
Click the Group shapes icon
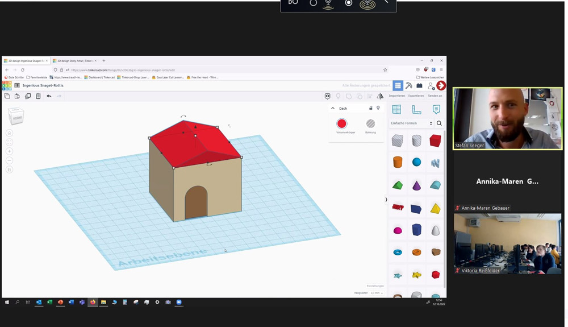coord(349,96)
